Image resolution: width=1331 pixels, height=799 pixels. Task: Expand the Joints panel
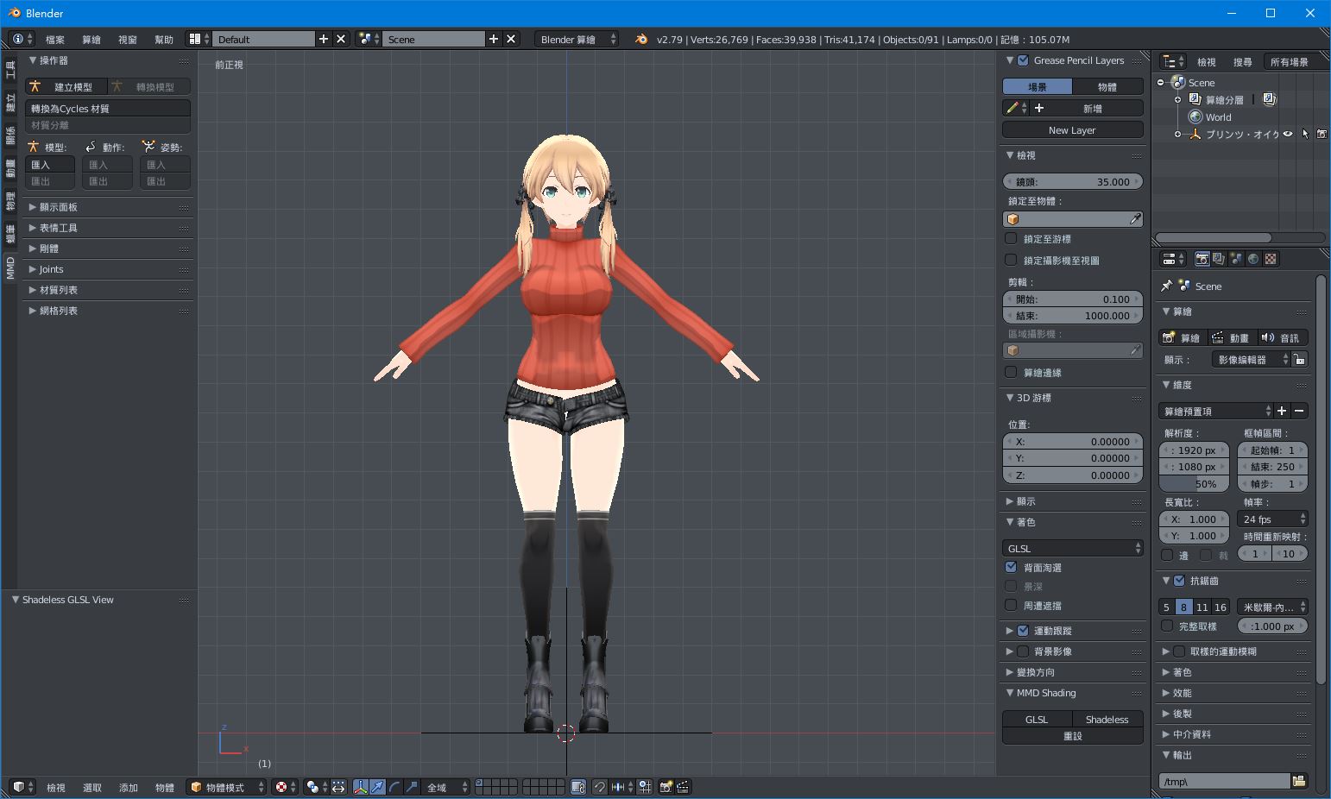(x=109, y=269)
